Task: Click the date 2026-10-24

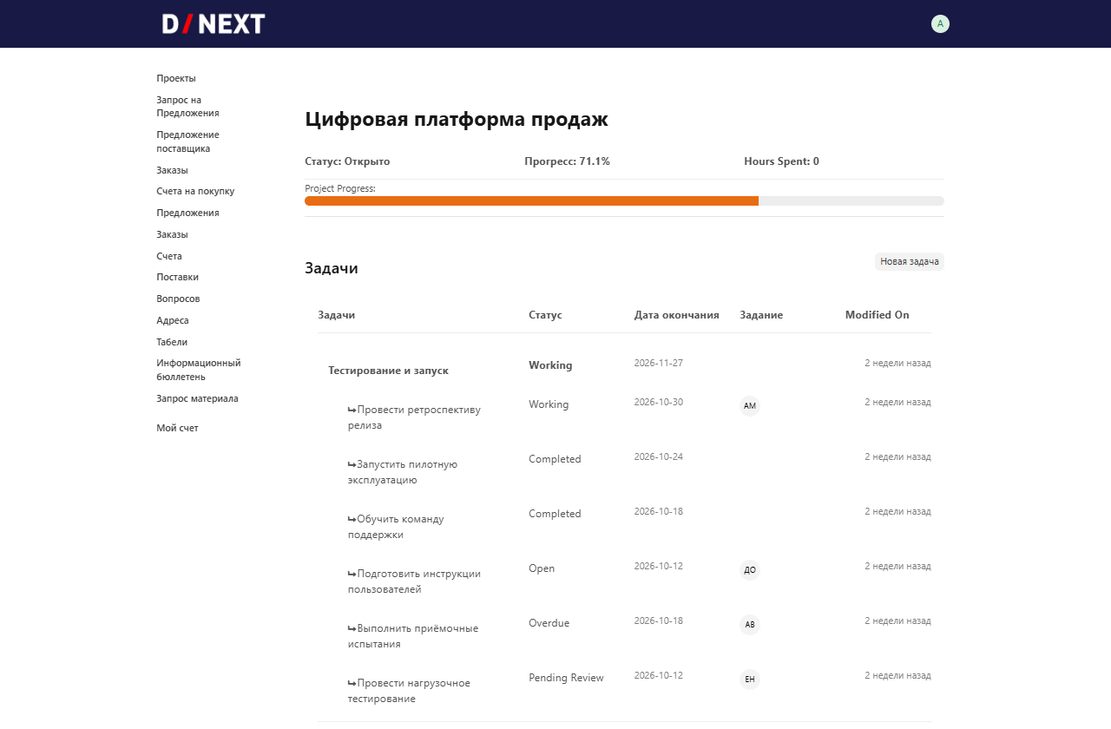Action: 659,456
